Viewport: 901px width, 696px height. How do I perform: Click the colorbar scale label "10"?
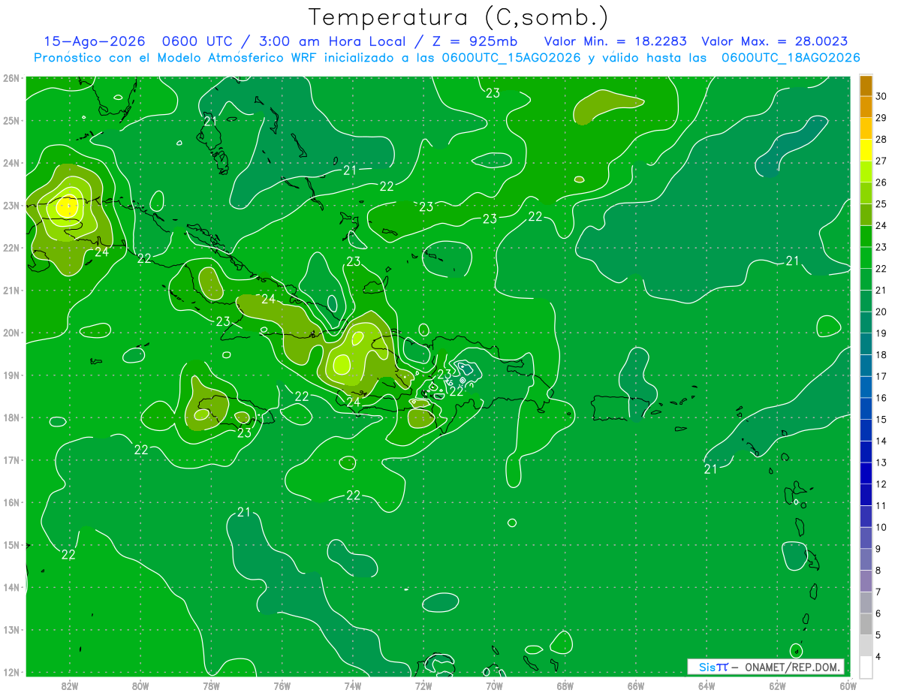coord(881,527)
